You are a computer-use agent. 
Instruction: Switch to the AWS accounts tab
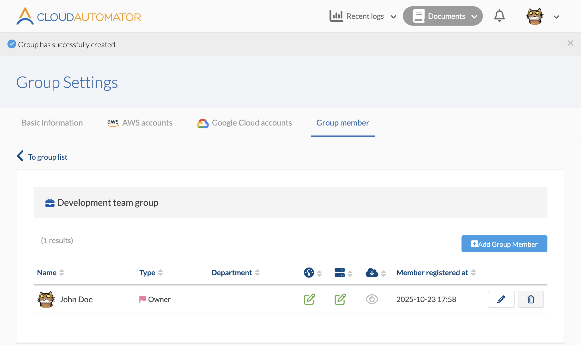pos(140,123)
